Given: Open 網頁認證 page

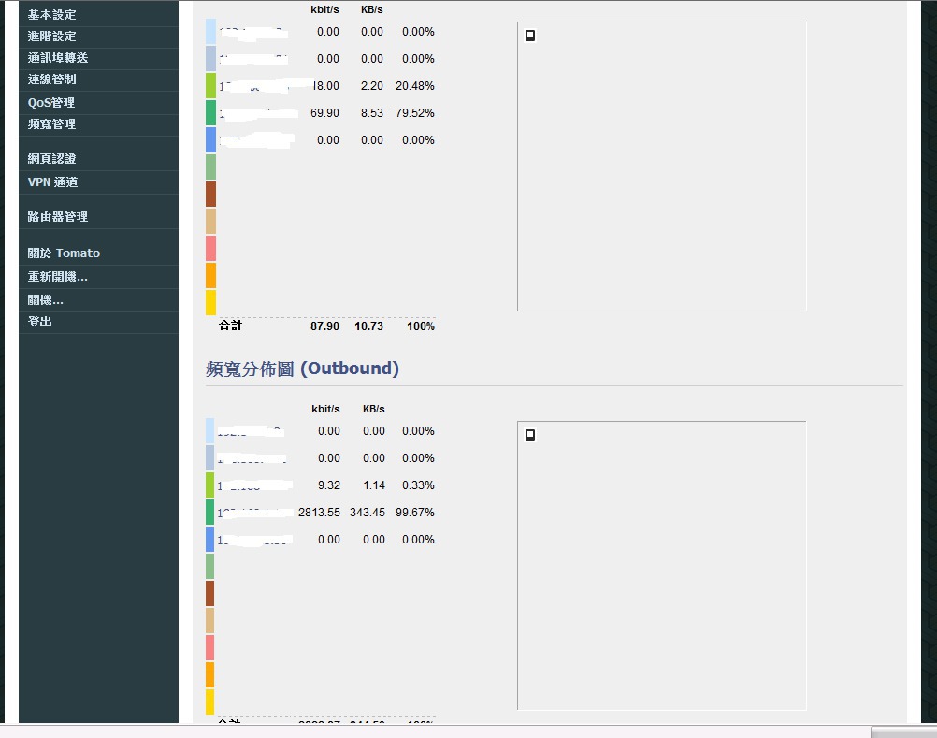Looking at the screenshot, I should 51,158.
